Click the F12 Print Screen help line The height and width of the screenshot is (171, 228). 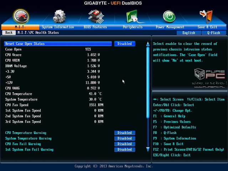tap(188, 149)
